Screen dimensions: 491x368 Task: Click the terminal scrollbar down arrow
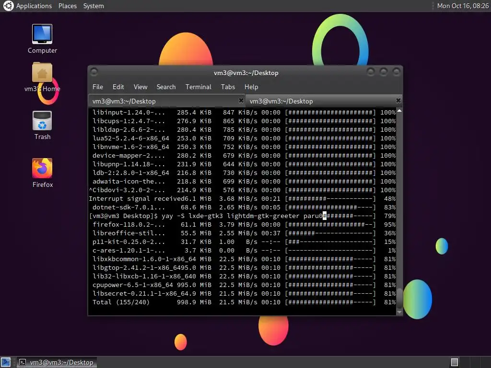(x=399, y=312)
